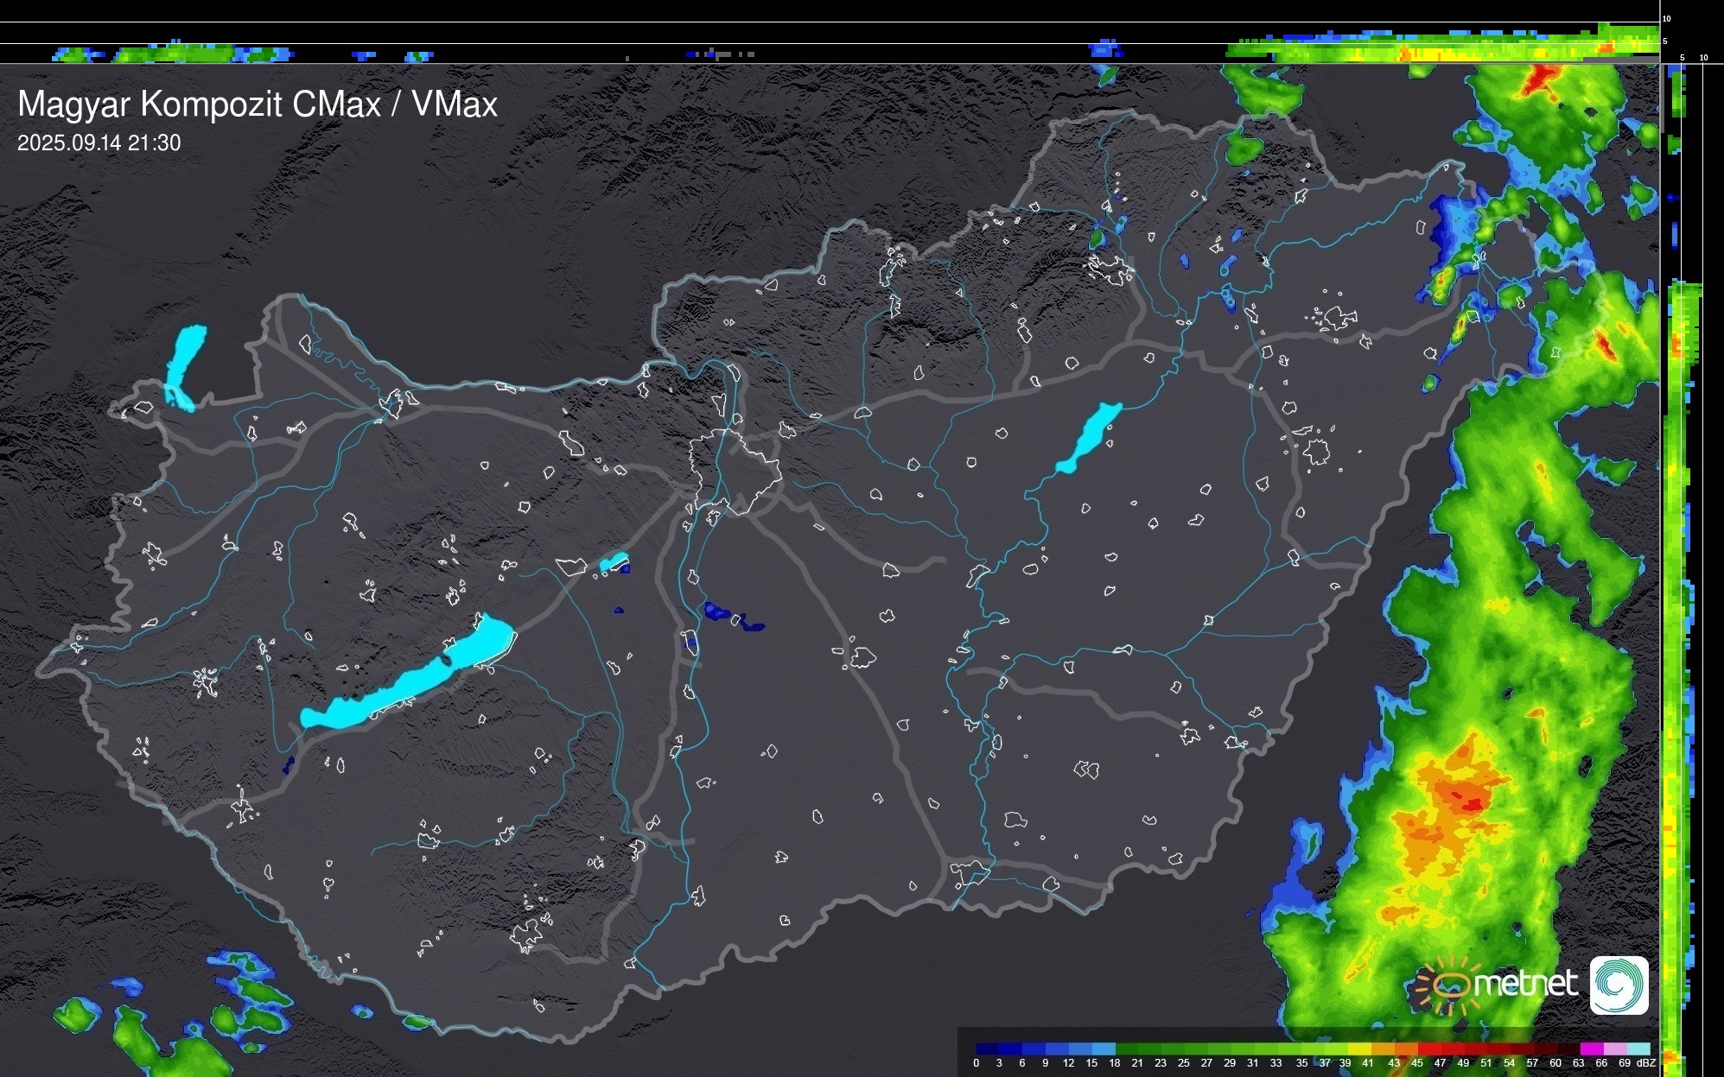Click the dBZ unit label in legend

point(1646,1063)
